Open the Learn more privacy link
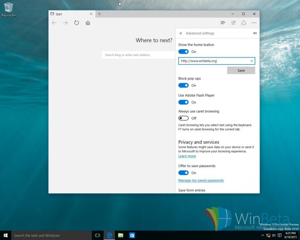The height and width of the screenshot is (240, 300). coord(187,156)
